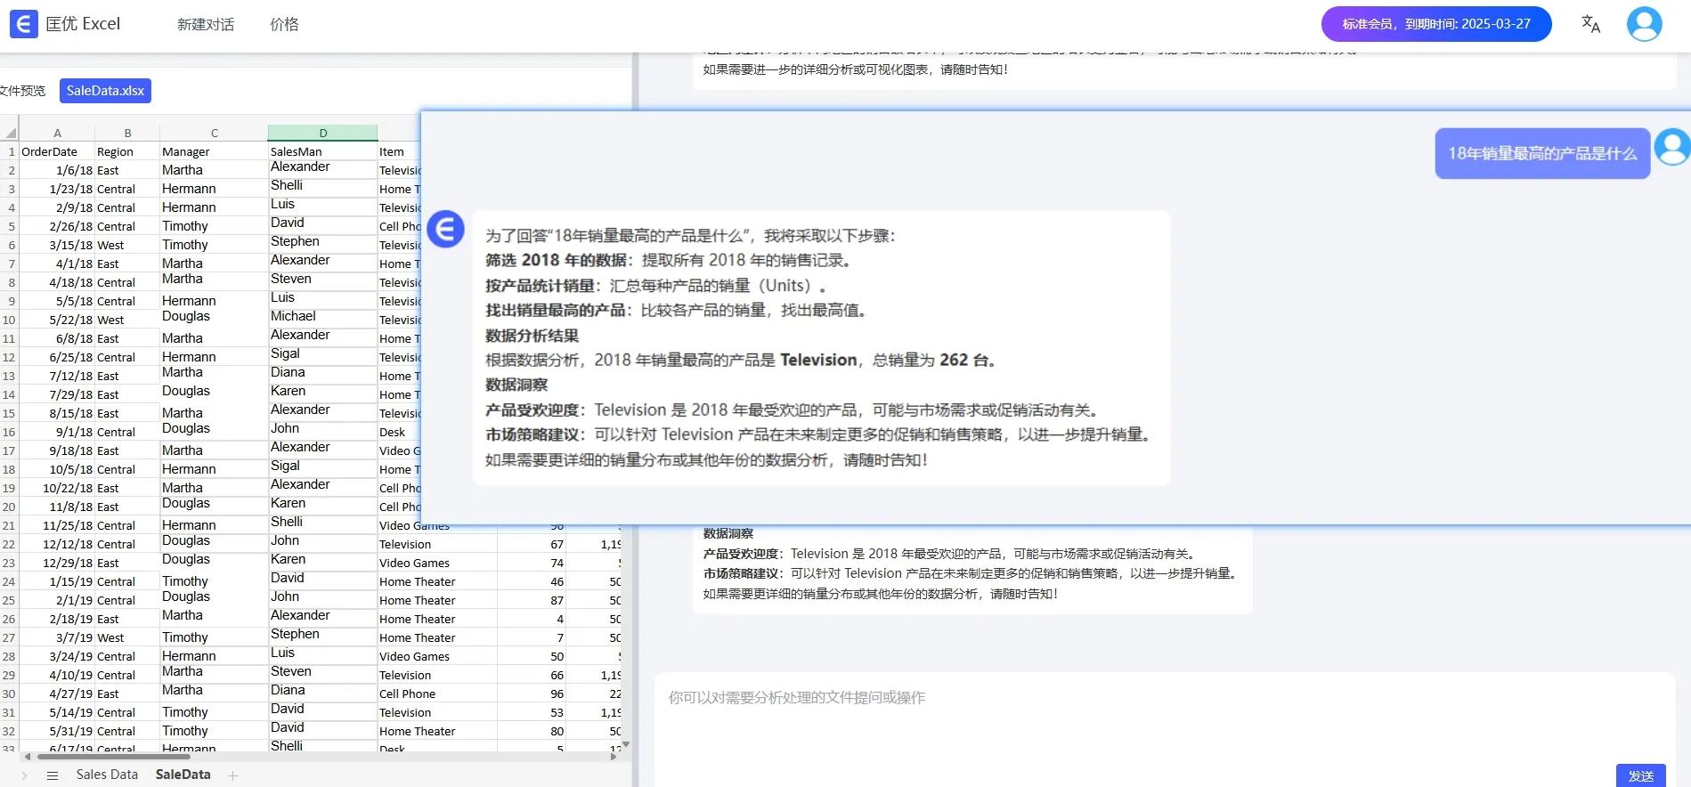The height and width of the screenshot is (787, 1691).
Task: Add a new sheet with plus icon
Action: [x=232, y=775]
